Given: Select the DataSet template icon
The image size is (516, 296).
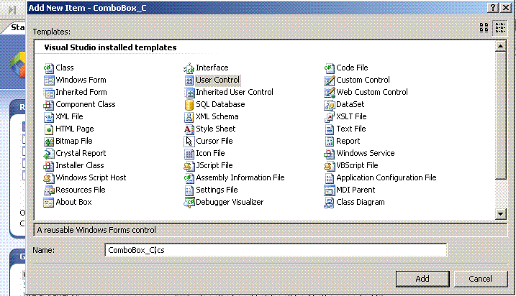Looking at the screenshot, I should pos(329,104).
